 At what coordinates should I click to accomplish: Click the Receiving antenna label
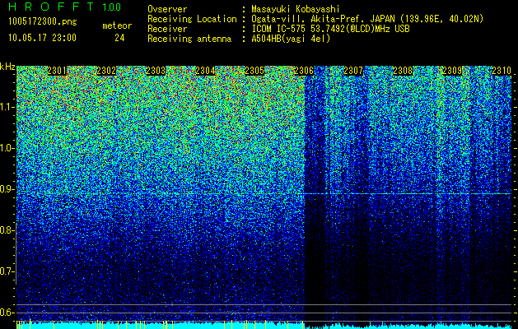point(189,39)
